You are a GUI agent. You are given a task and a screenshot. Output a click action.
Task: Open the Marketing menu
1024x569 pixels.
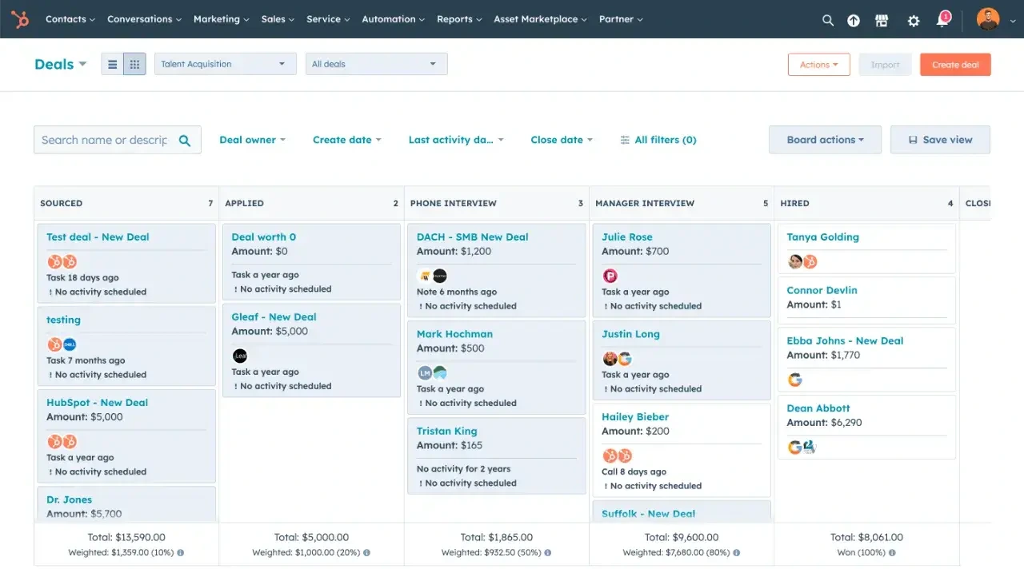(x=222, y=19)
